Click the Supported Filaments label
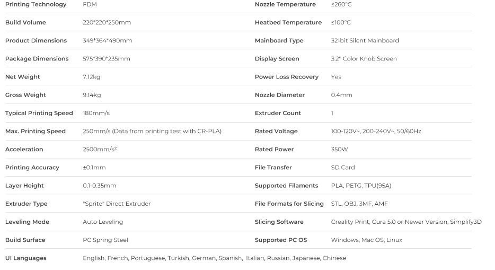This screenshot has height=270, width=495. pyautogui.click(x=286, y=186)
